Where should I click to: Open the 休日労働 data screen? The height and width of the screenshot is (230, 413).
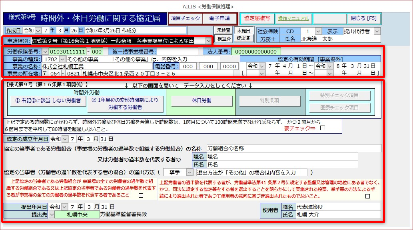[x=201, y=101]
